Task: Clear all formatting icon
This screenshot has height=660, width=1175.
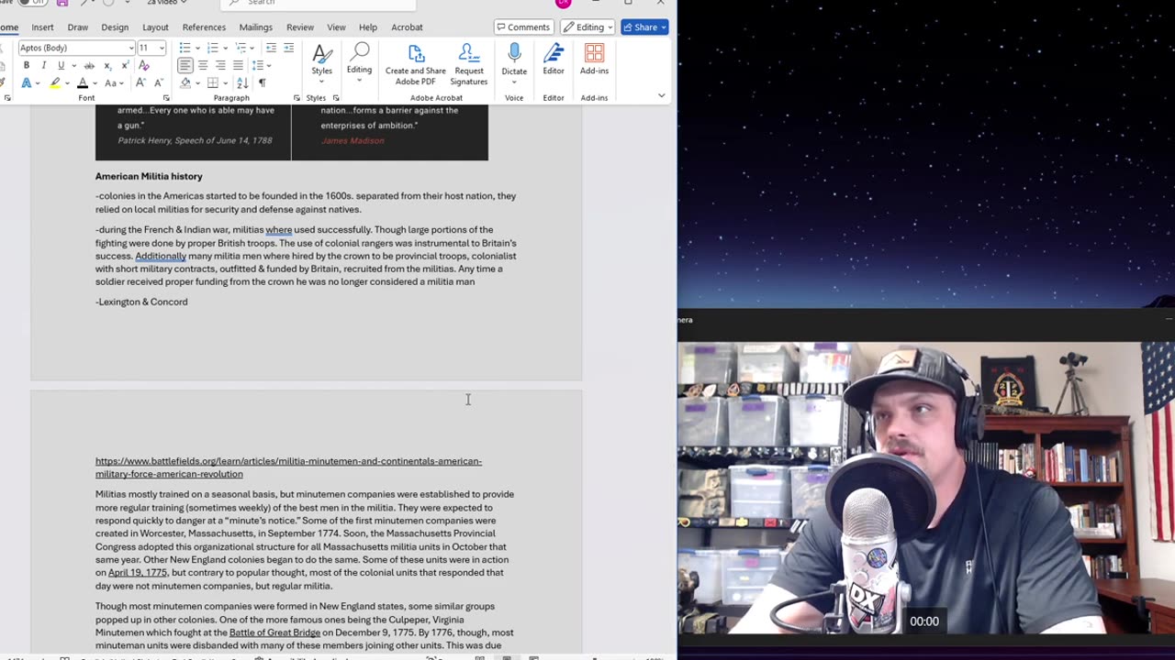Action: [x=143, y=66]
